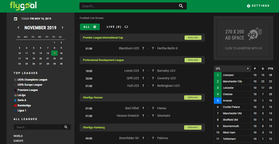Click the search magnifier icon in header

click(x=181, y=6)
